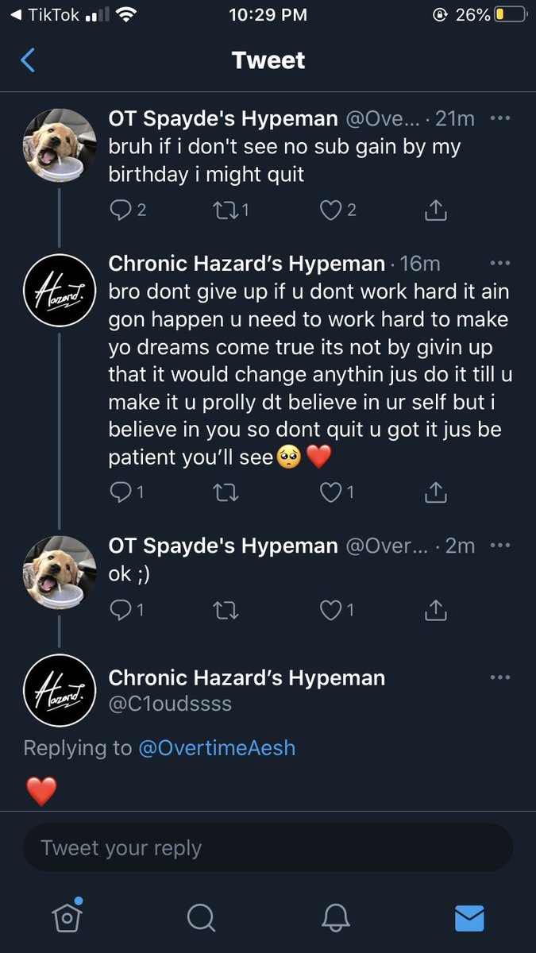Share OT Spayde's first tweet
Viewport: 536px width, 953px height.
coord(435,210)
